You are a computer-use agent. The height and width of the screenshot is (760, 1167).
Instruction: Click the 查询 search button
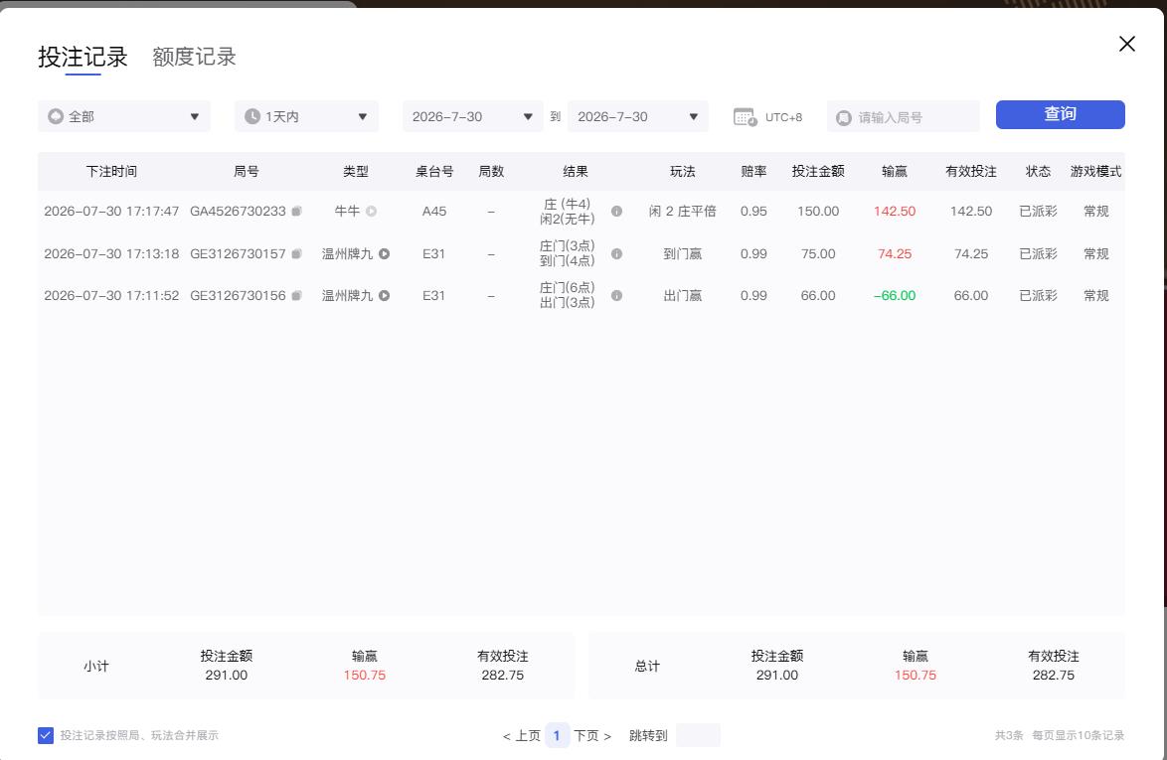point(1060,114)
